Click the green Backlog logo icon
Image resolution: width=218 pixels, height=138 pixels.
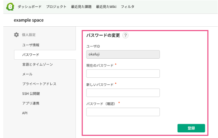pos(10,7)
